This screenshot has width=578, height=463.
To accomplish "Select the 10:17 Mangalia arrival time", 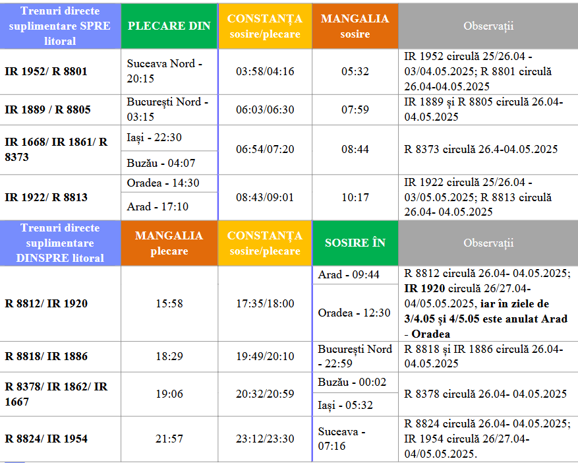I will [x=355, y=197].
